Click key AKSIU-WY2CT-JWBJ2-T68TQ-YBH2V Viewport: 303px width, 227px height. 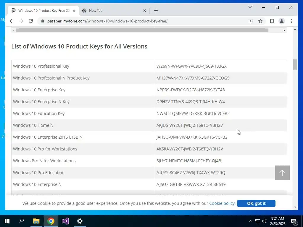pyautogui.click(x=190, y=149)
